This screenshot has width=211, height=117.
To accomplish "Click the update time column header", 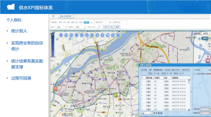I will [x=180, y=78].
